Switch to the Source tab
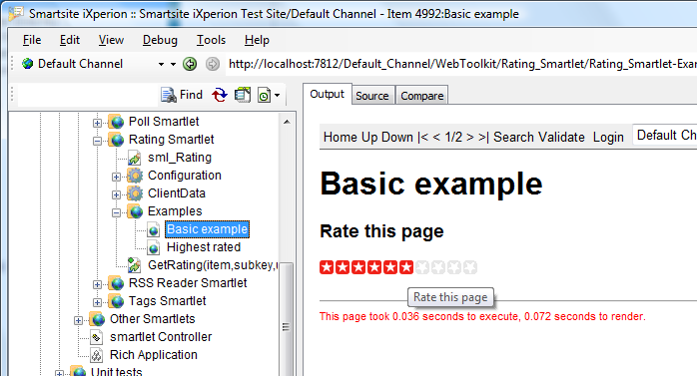 (372, 96)
